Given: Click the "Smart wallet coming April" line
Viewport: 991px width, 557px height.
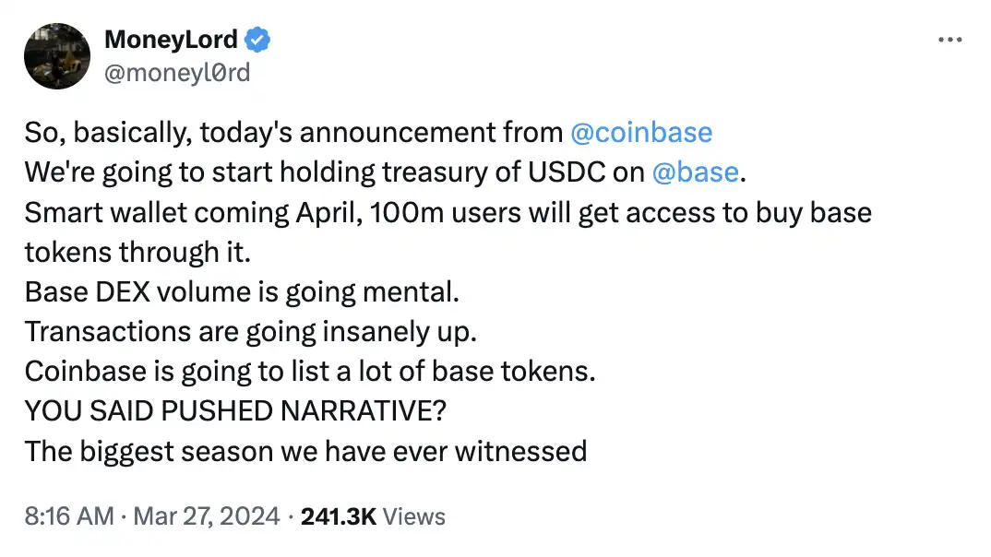Looking at the screenshot, I should click(x=448, y=212).
